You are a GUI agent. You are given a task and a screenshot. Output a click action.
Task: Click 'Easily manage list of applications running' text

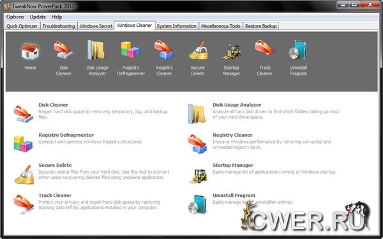274,172
